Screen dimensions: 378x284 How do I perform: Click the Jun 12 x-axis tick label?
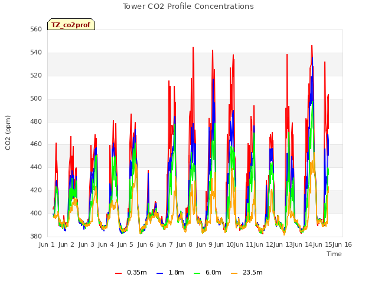click(263, 244)
